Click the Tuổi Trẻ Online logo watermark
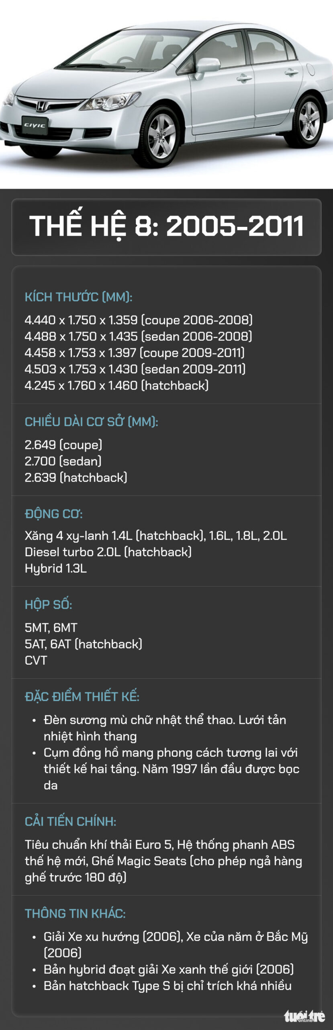 [304, 1016]
